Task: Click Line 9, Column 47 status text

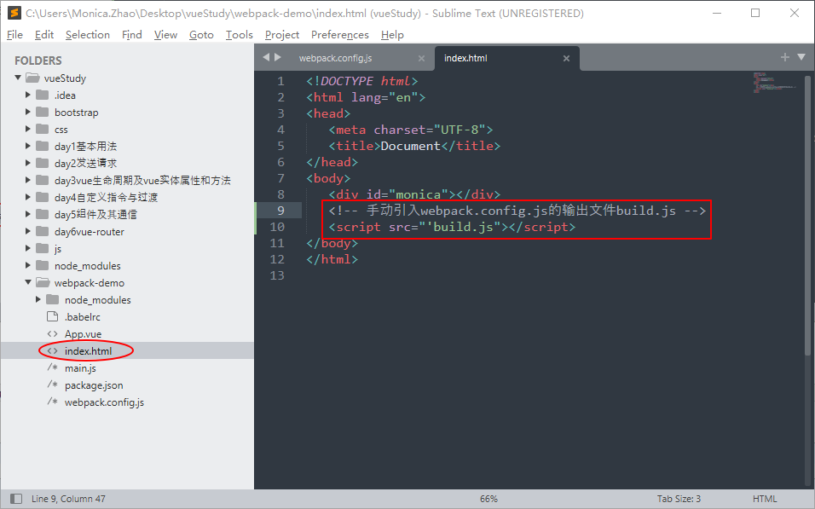Action: 68,499
